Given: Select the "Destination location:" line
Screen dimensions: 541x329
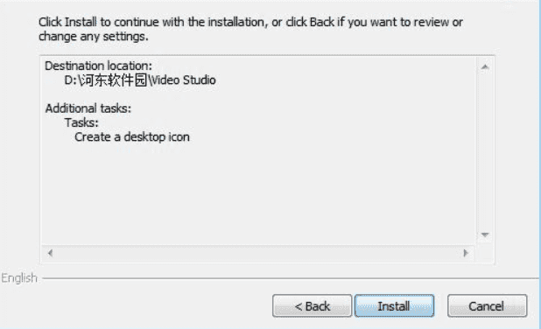Looking at the screenshot, I should (98, 66).
